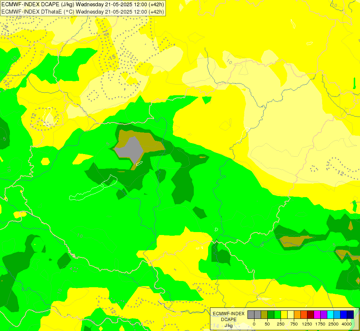Click the magenta legend swatch
Screen dimensions: 360x331
(x=317, y=314)
